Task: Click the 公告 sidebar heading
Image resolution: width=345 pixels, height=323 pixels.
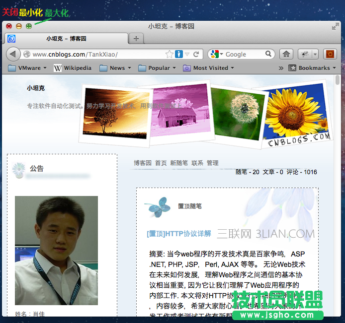Action: pyautogui.click(x=37, y=169)
